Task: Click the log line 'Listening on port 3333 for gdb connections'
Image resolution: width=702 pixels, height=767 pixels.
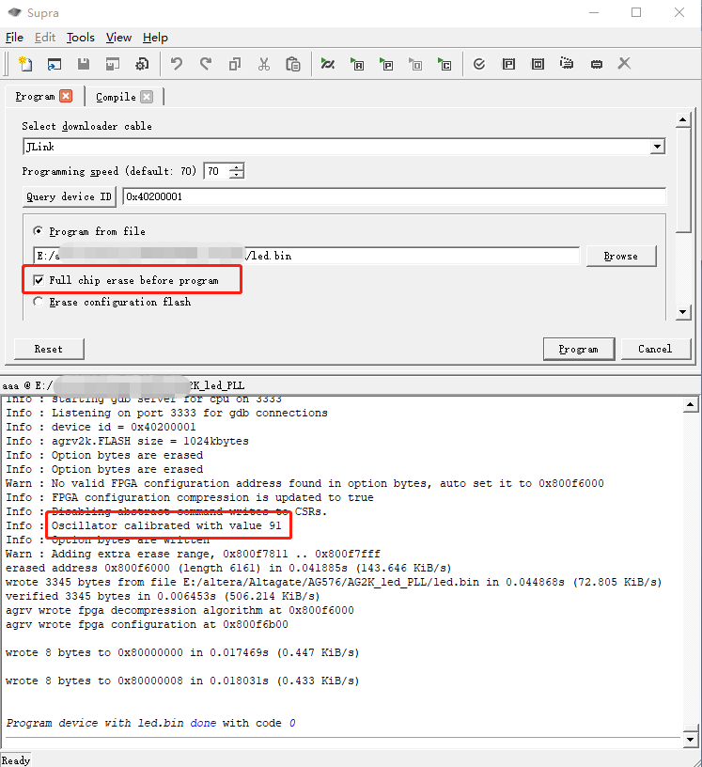Action: (x=189, y=413)
